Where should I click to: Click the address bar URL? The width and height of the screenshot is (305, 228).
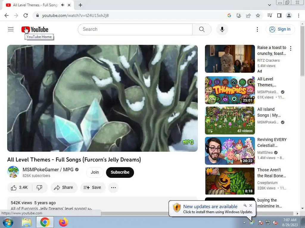75,15
